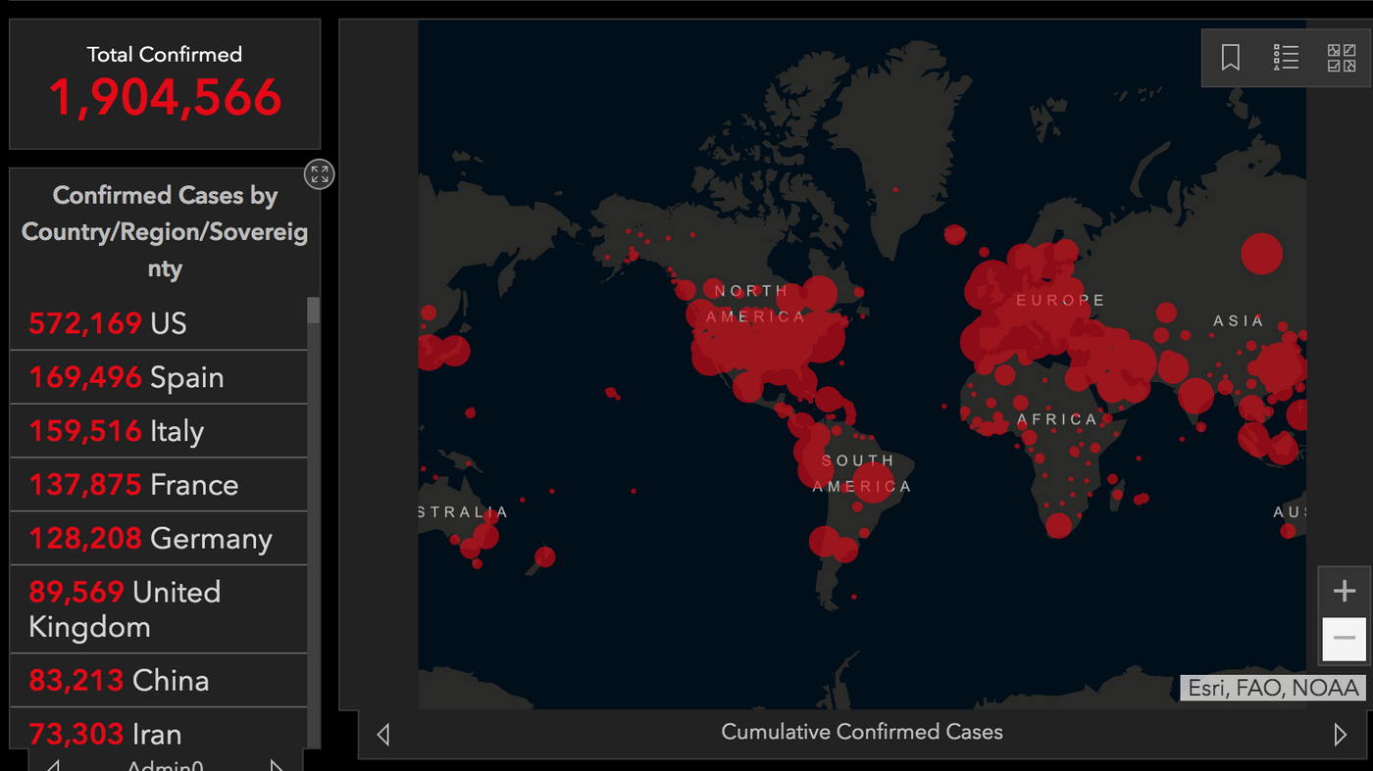The height and width of the screenshot is (771, 1373).
Task: Select the Germany case count entry
Action: click(158, 538)
